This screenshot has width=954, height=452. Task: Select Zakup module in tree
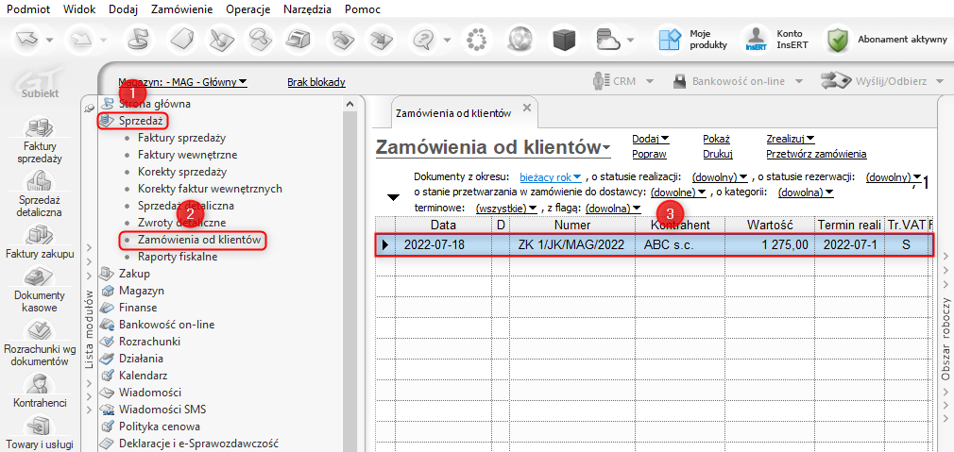pyautogui.click(x=134, y=274)
